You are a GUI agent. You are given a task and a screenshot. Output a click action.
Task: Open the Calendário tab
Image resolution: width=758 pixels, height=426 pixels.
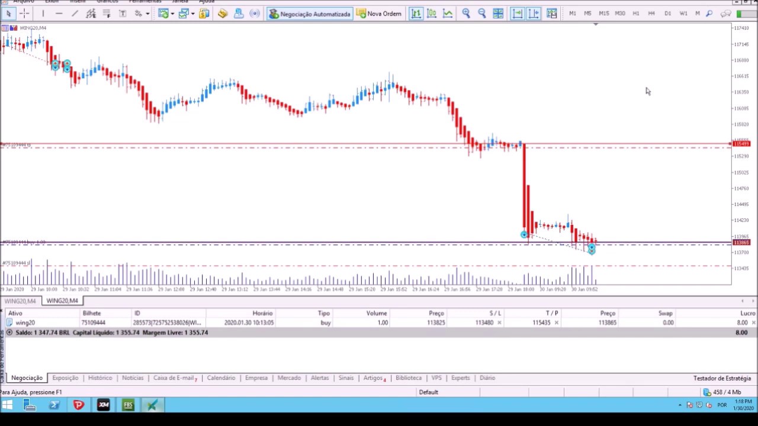(221, 377)
